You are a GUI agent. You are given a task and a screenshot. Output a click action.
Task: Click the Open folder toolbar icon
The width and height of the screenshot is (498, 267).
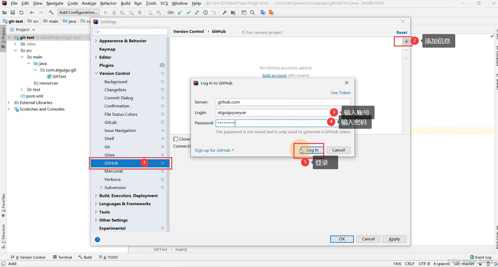click(x=4, y=13)
